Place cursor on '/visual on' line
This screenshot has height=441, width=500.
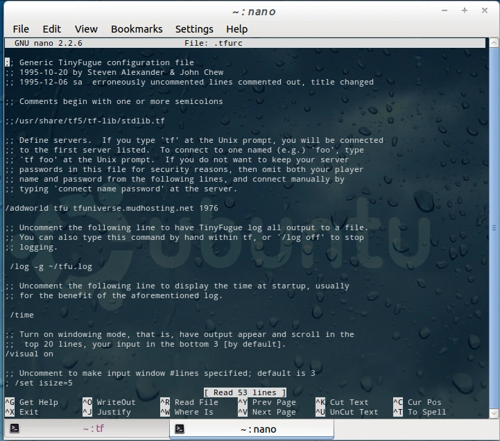[x=29, y=354]
